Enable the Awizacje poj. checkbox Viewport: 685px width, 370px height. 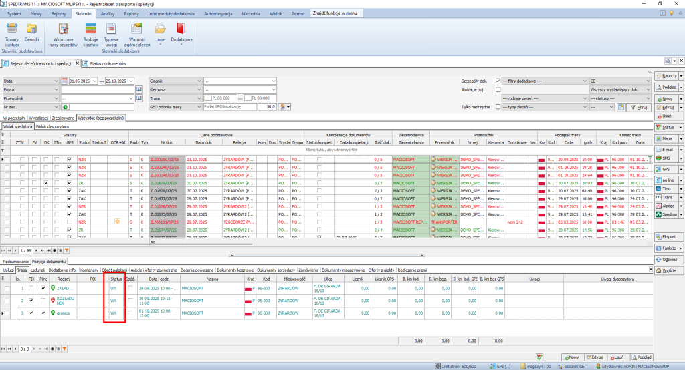[498, 89]
